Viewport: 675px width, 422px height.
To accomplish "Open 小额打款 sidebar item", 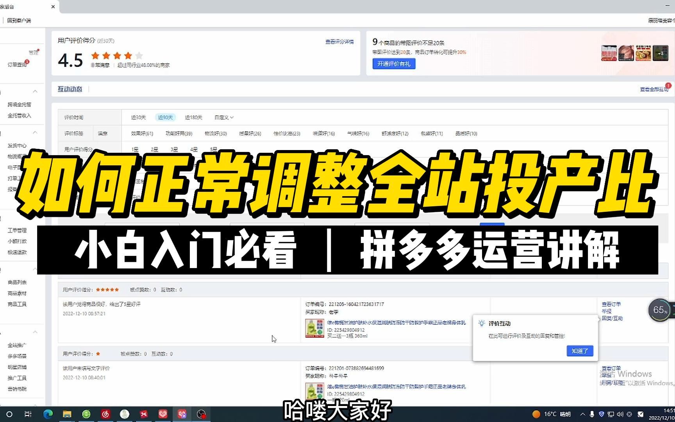I will 17,241.
